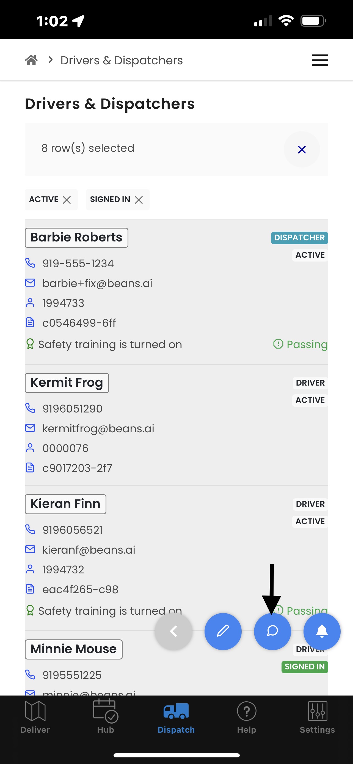The image size is (353, 764).
Task: Remove the SIGNED IN filter chip
Action: pos(139,200)
